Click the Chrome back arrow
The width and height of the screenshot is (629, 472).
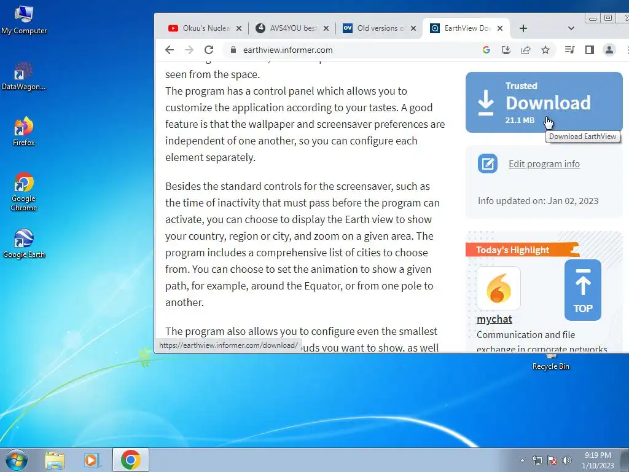(170, 50)
